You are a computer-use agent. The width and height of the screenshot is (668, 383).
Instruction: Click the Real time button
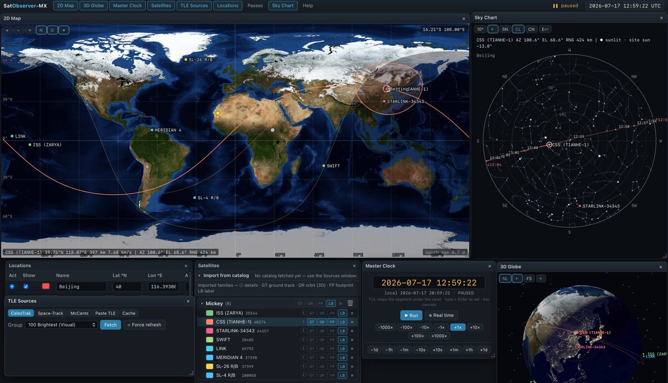pyautogui.click(x=441, y=315)
